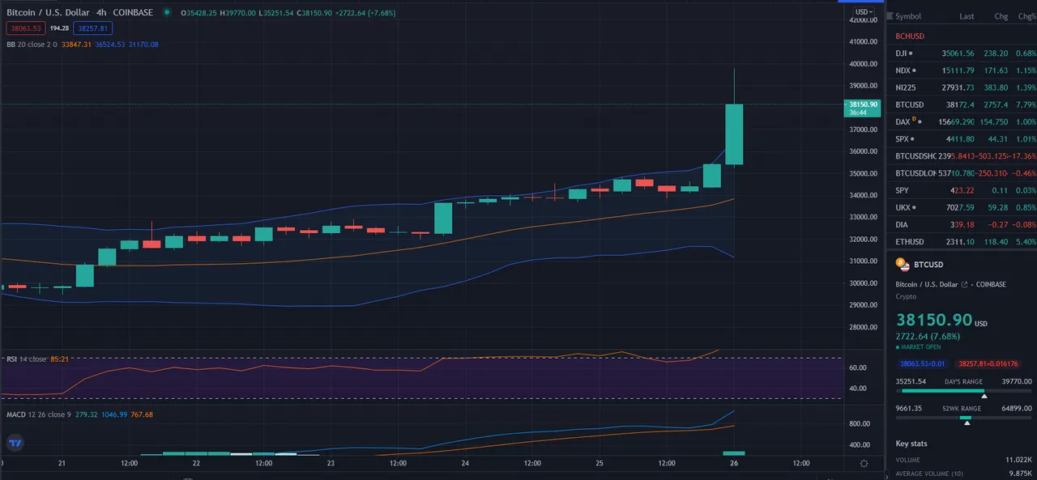This screenshot has width=1037, height=480.
Task: Click the 40000.00 level on price axis
Action: point(864,64)
